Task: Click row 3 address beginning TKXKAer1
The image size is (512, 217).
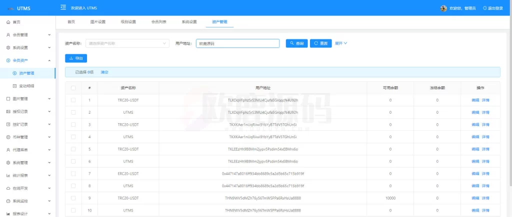Action: click(x=263, y=125)
